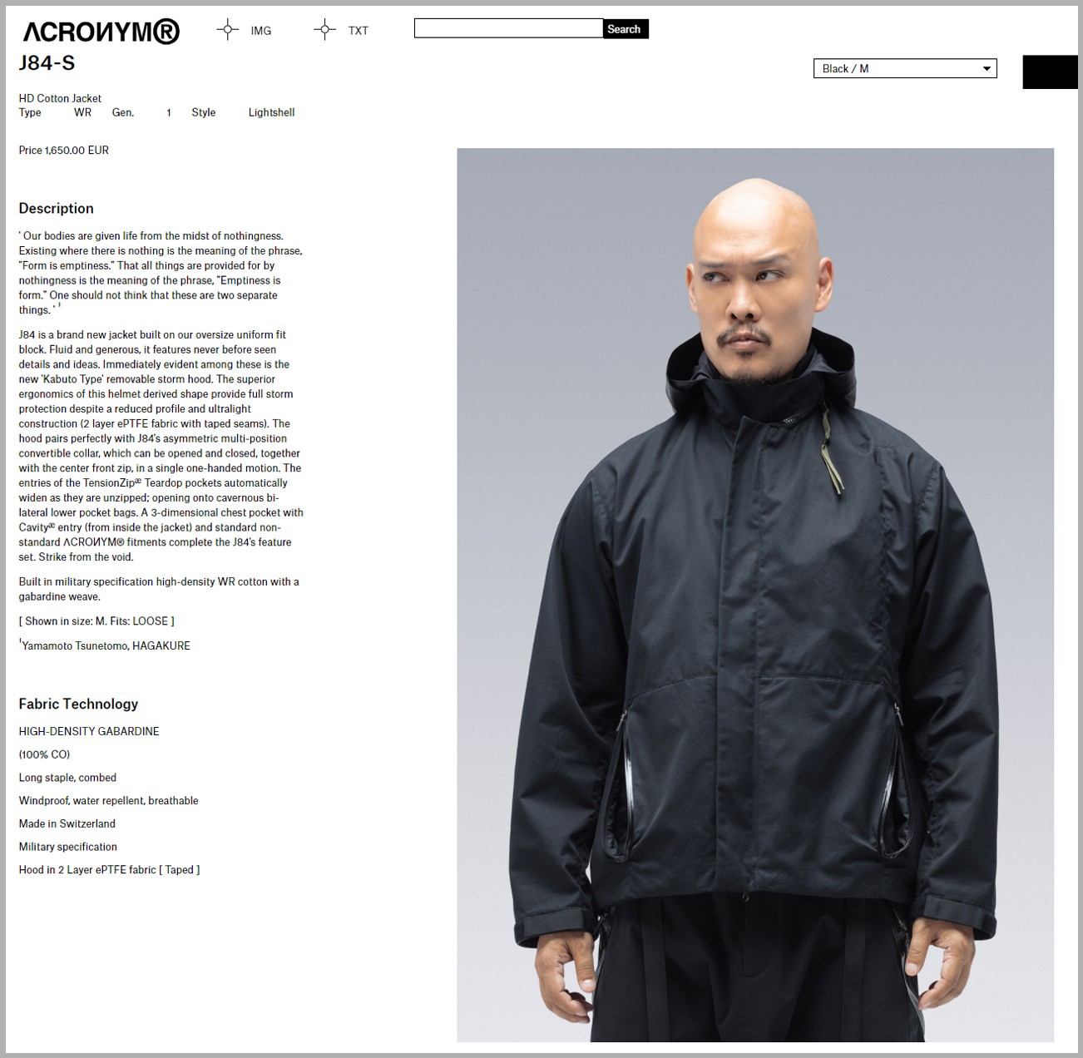Select the crosshair icon beside IMG
1083x1058 pixels.
click(x=227, y=30)
